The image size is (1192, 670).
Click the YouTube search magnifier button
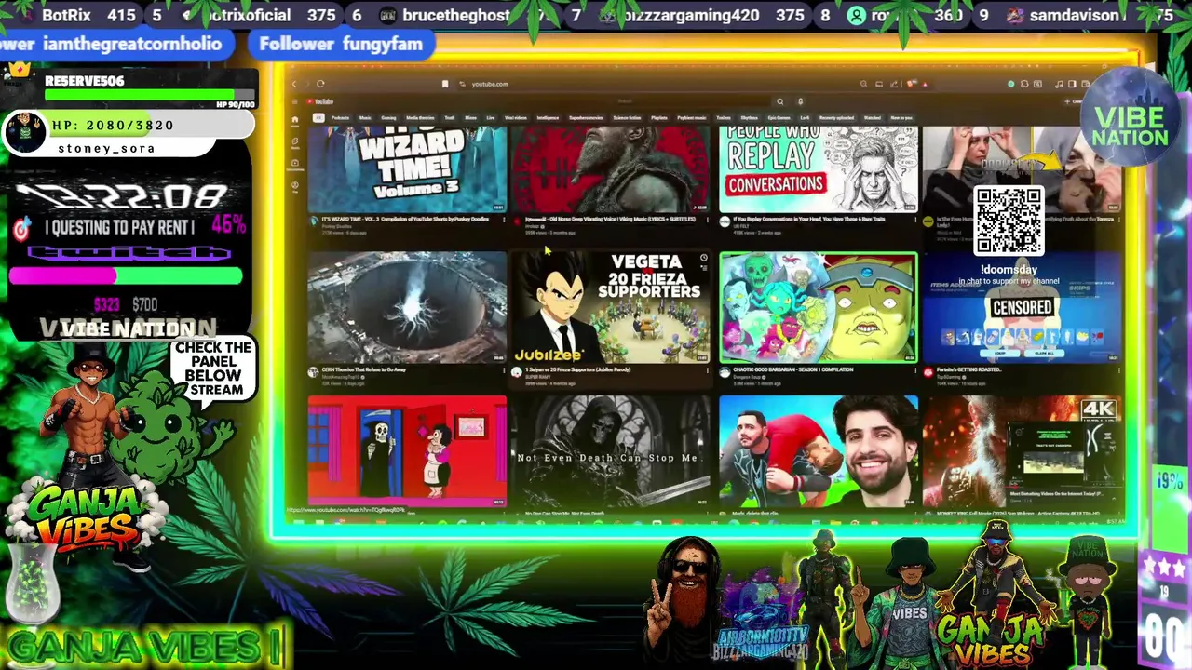point(780,101)
